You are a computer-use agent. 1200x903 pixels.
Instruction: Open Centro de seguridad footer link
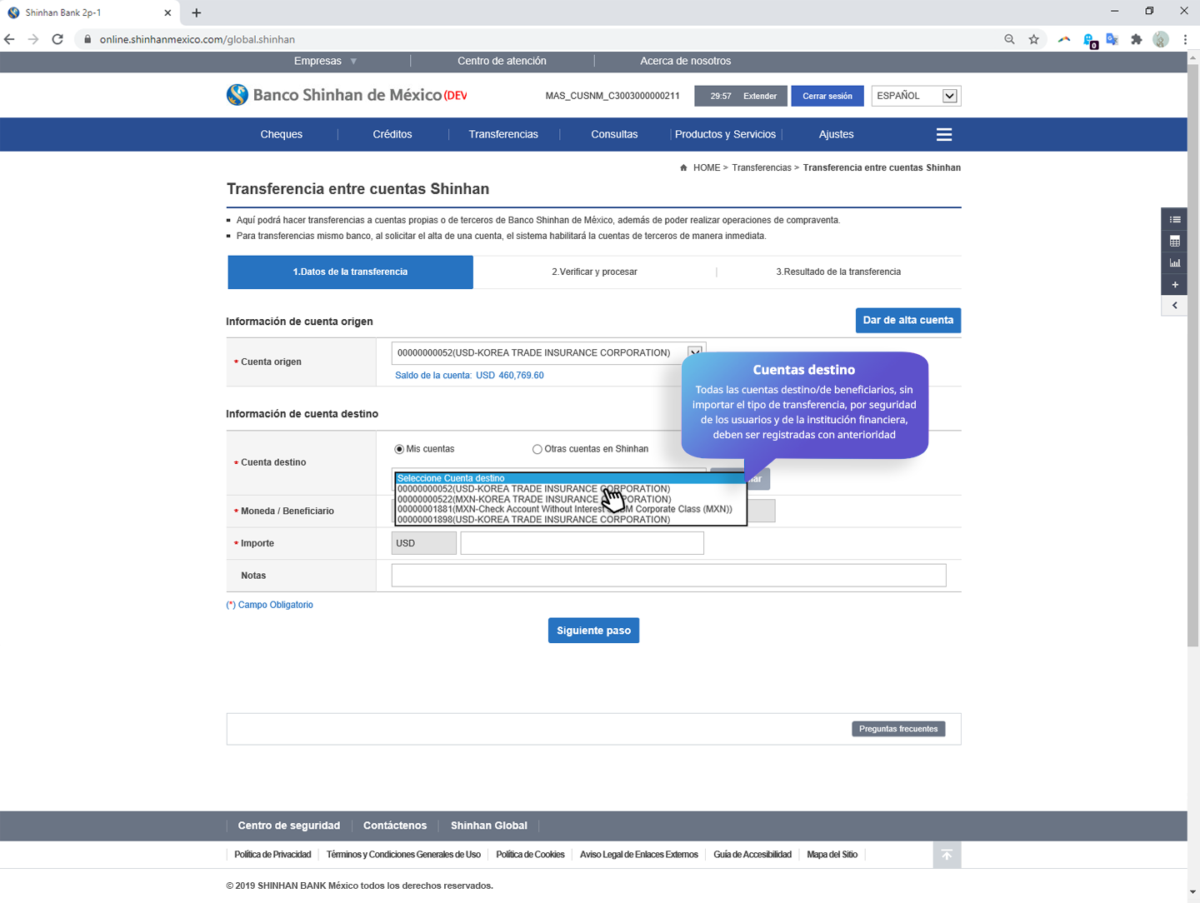(289, 826)
